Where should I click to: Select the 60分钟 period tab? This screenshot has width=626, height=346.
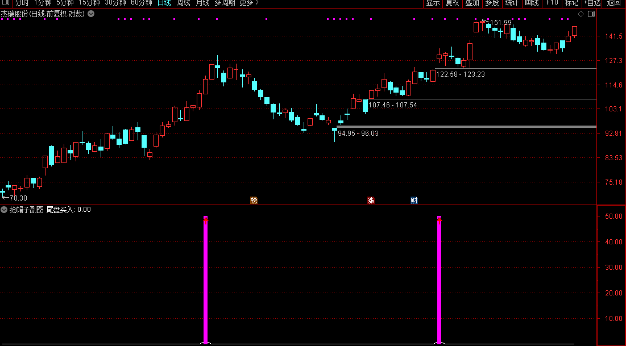point(142,3)
